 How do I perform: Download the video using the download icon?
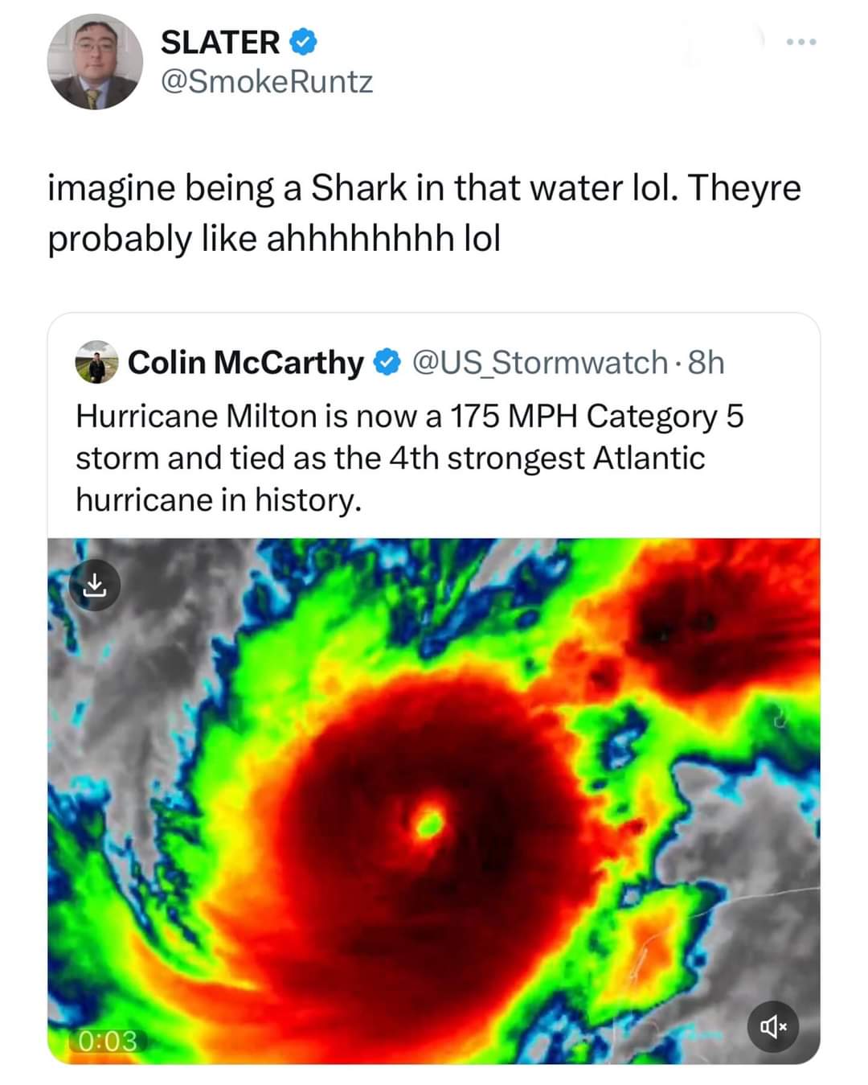95,585
